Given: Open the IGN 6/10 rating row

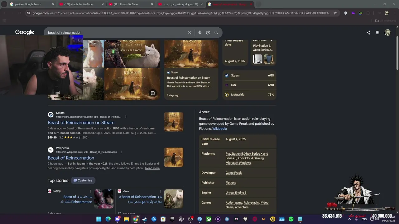Looking at the screenshot, I should (249, 85).
